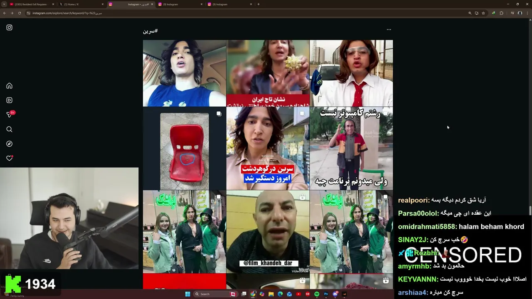Open the Windows Start menu
The width and height of the screenshot is (532, 299).
point(187,294)
